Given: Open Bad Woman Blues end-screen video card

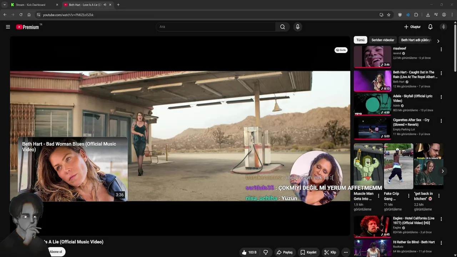Looking at the screenshot, I should [72, 169].
